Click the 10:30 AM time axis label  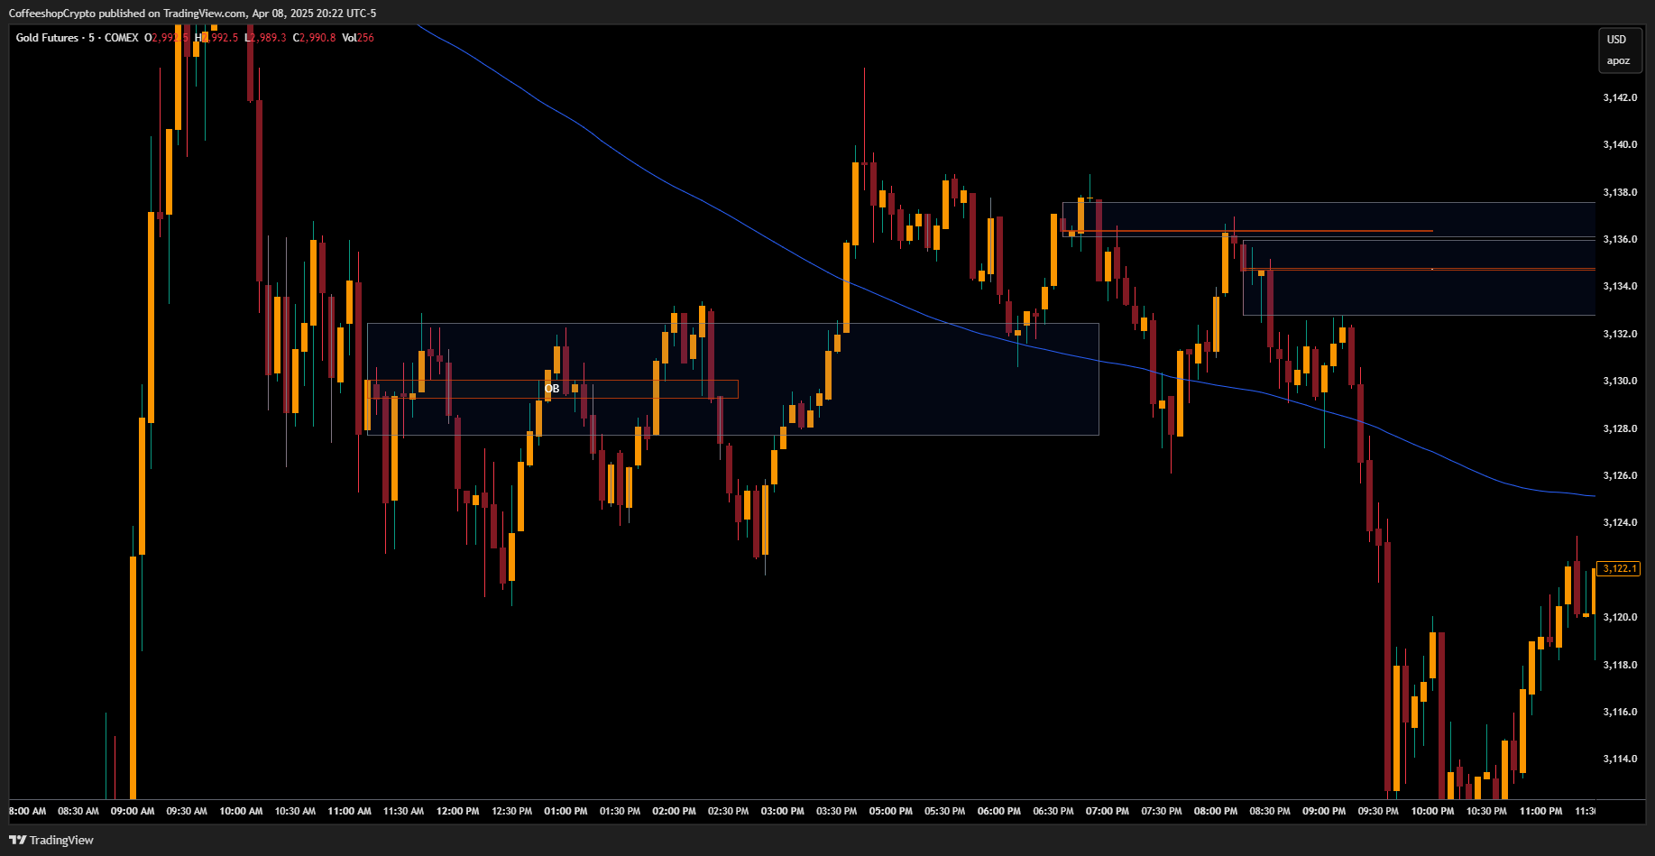tap(295, 811)
